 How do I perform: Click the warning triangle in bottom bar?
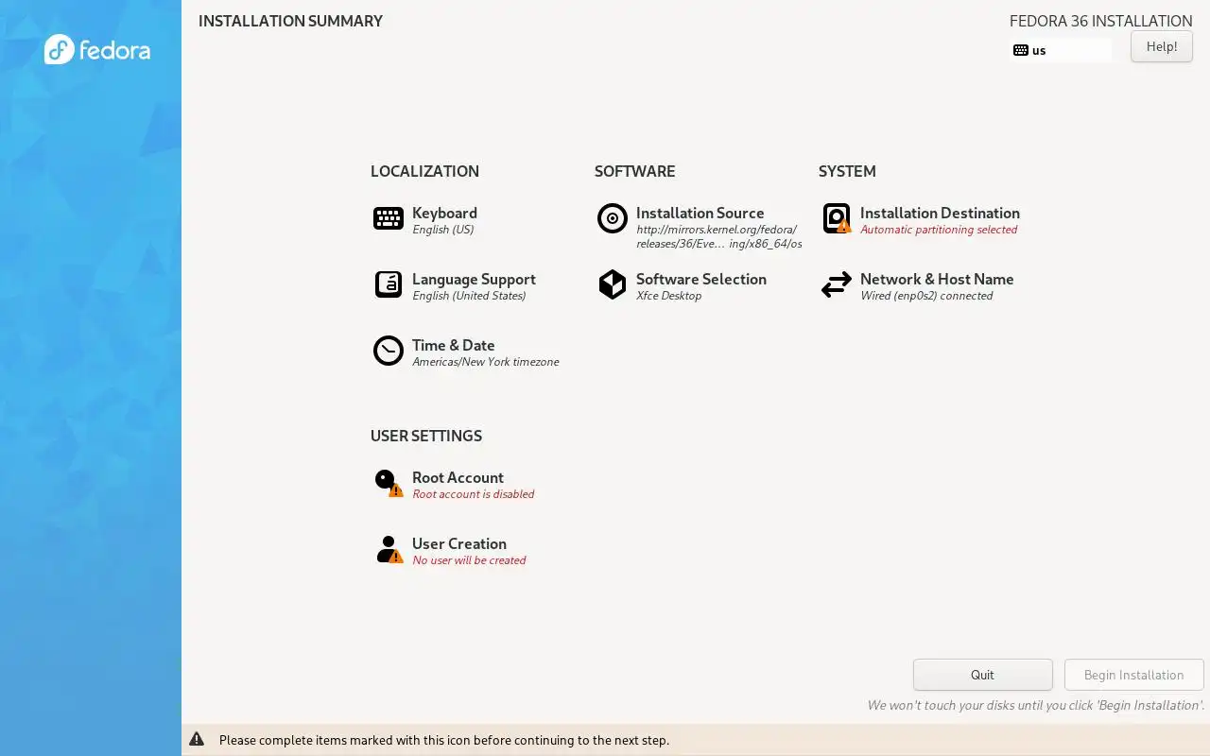point(197,739)
